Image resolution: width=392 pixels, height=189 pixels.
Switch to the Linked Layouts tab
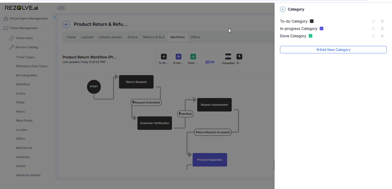pyautogui.click(x=110, y=37)
